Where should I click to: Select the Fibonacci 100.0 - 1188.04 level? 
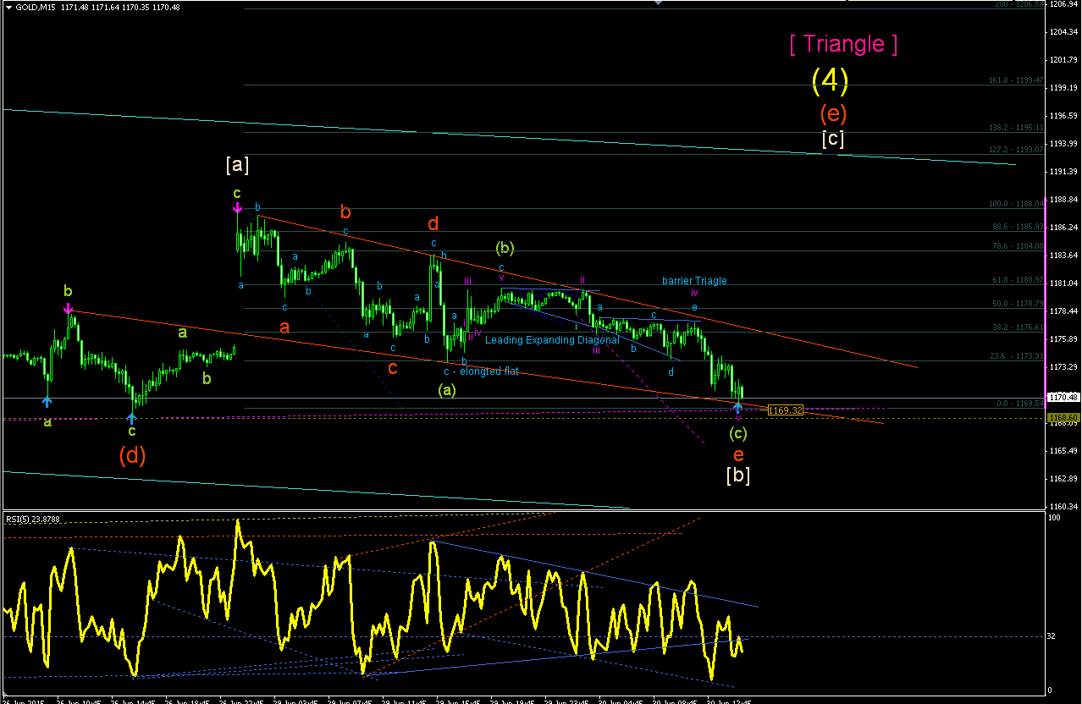click(x=1015, y=203)
